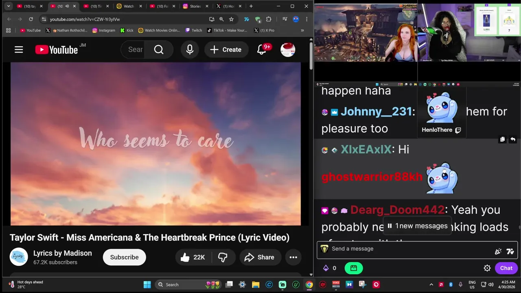Open chat settings gear icon

click(x=487, y=268)
